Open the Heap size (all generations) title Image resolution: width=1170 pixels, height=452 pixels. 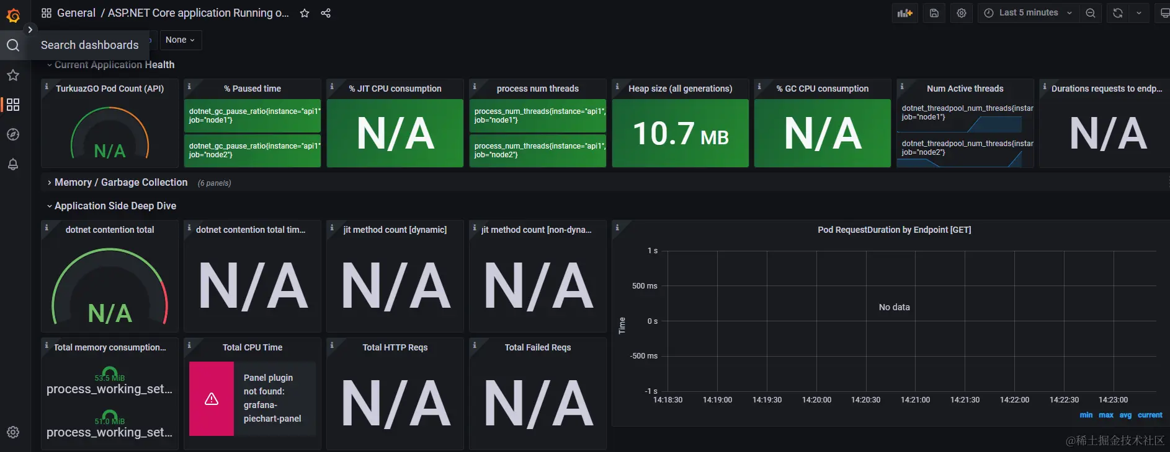click(x=681, y=89)
